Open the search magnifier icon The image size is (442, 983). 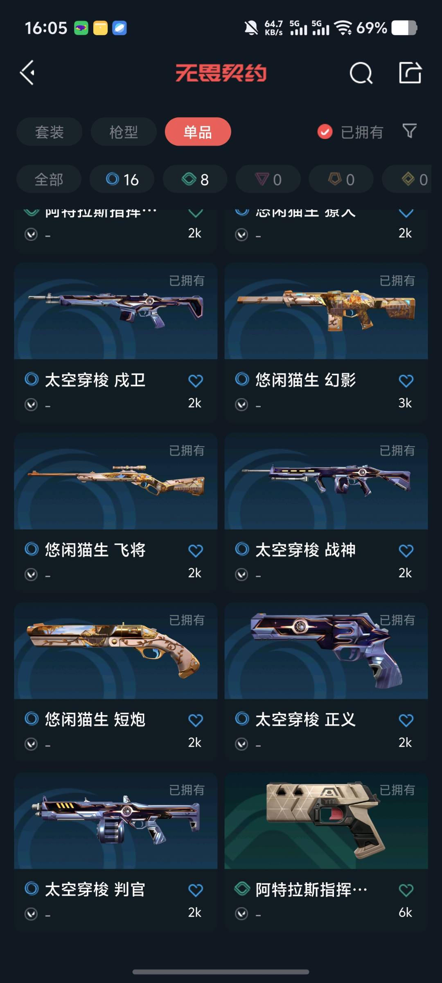click(x=361, y=73)
